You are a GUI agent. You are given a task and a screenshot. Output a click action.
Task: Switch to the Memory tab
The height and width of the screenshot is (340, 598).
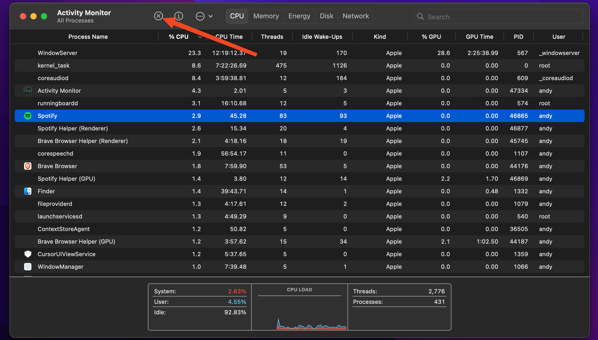[266, 16]
